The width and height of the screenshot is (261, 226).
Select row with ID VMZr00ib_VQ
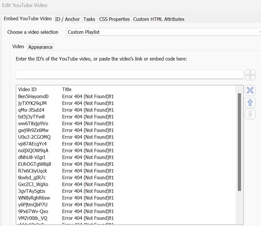pos(126,218)
